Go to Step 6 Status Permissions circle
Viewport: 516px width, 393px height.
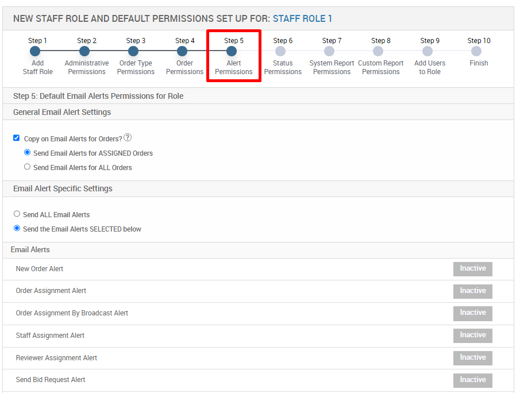280,52
